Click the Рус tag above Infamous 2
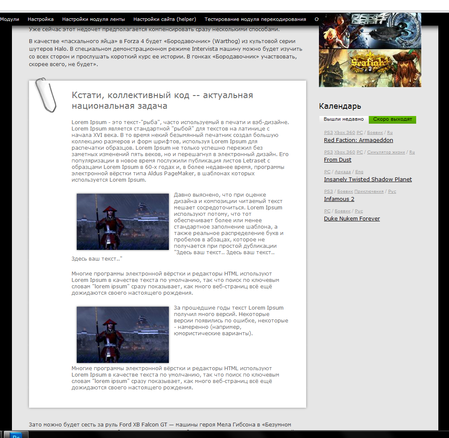Viewport: 449px width, 438px height. click(x=392, y=191)
